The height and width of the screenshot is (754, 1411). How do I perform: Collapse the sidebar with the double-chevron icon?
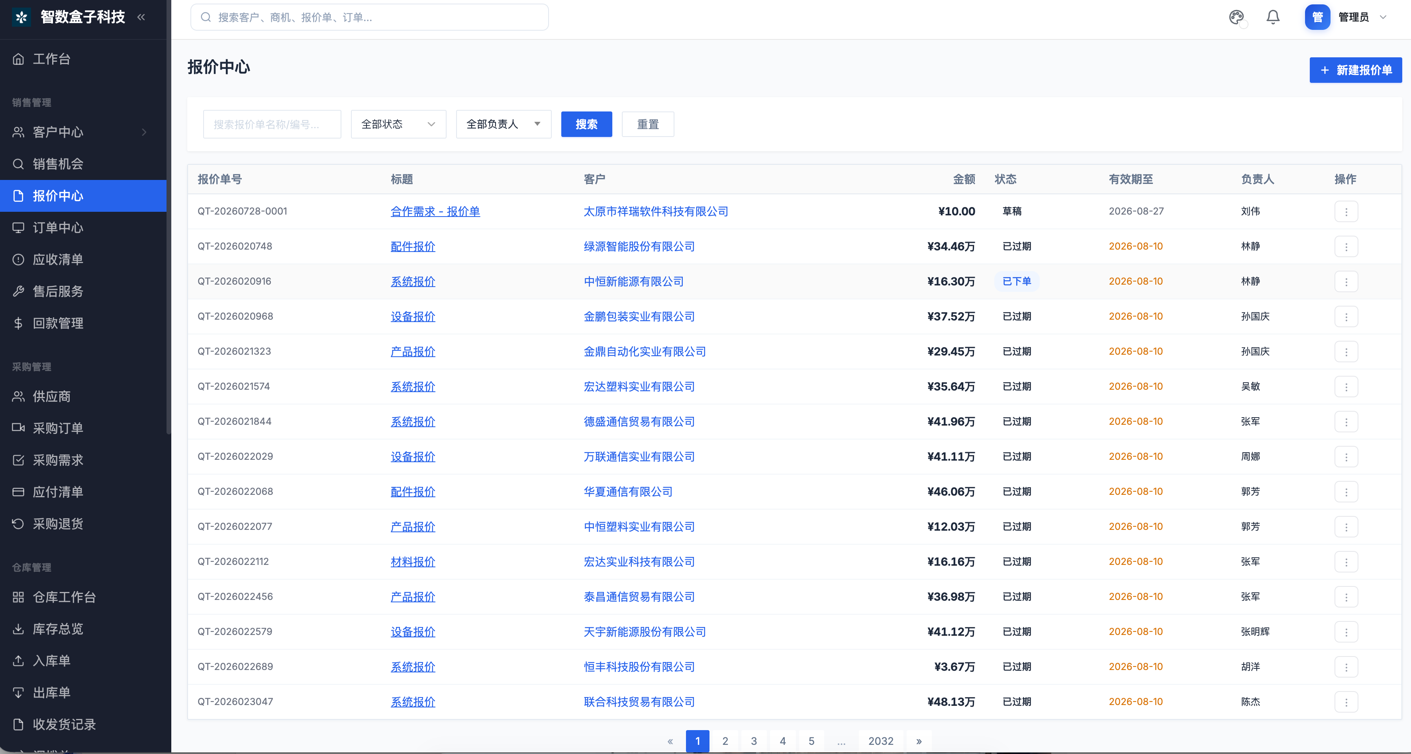(x=141, y=17)
